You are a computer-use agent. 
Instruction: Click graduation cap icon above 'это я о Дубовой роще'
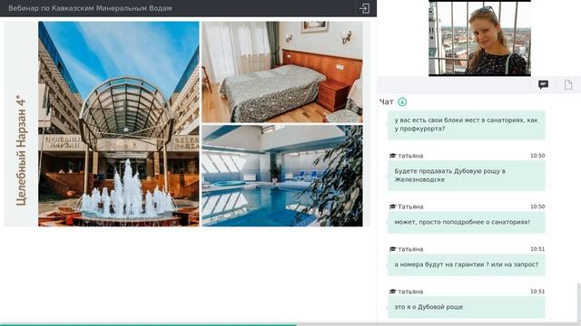click(392, 292)
